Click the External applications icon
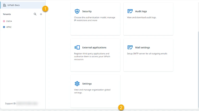 77,47
